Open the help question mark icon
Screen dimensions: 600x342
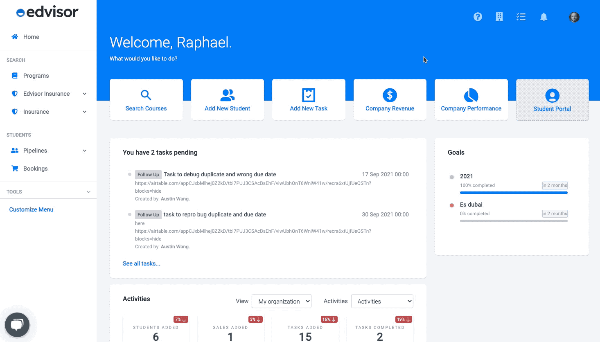click(x=478, y=17)
